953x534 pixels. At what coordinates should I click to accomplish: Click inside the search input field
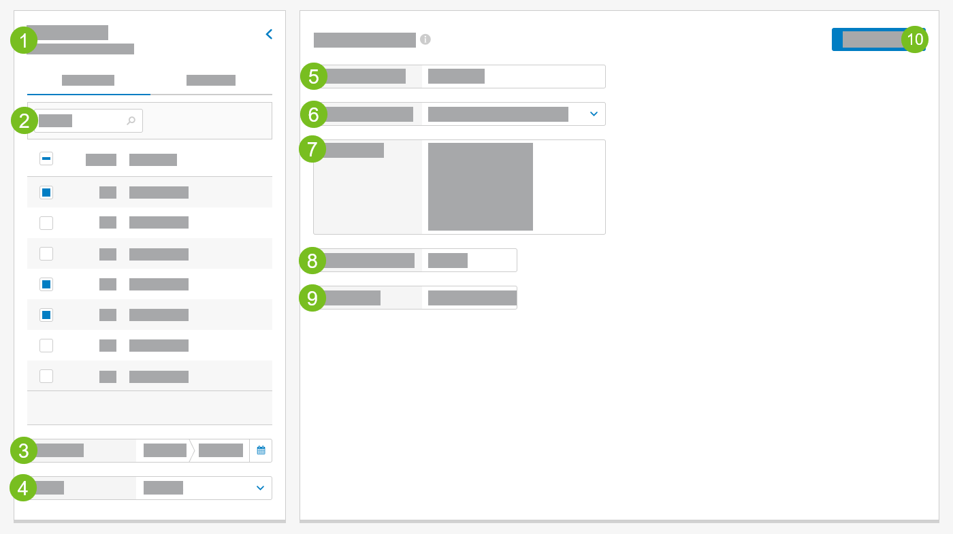pyautogui.click(x=82, y=120)
